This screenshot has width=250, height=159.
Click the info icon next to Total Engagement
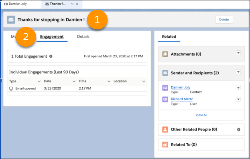[51, 56]
